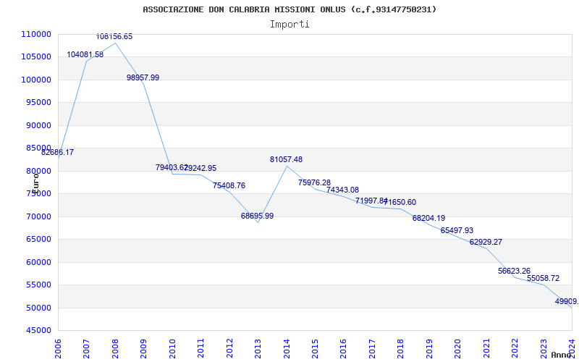Click x-axis year 2021
Viewport: 579px width, 362px height.
pyautogui.click(x=486, y=348)
